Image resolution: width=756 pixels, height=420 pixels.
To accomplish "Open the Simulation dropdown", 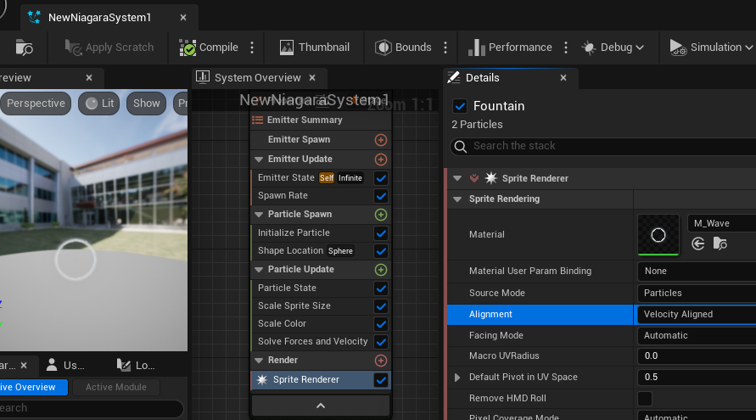I will pos(711,48).
